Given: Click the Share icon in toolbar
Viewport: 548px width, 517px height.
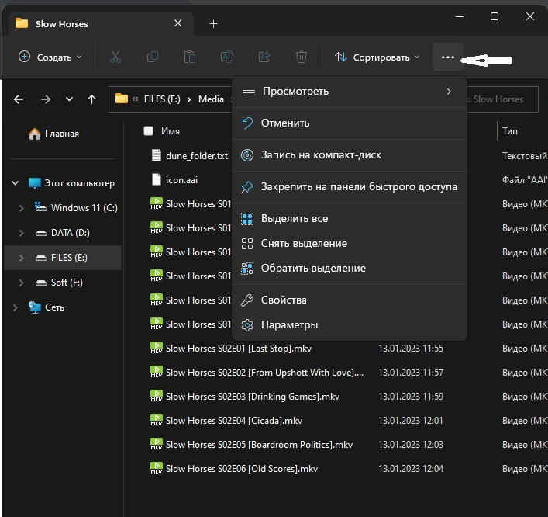Looking at the screenshot, I should 264,57.
